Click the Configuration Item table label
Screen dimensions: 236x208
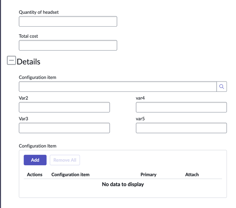38,146
